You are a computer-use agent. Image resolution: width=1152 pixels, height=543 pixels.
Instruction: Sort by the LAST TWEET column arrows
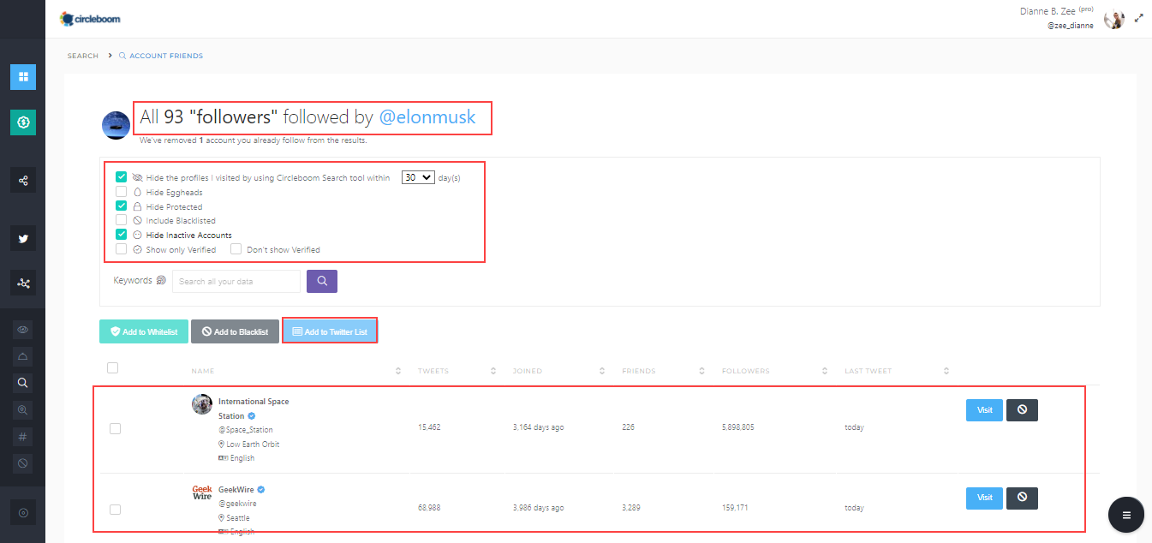point(946,371)
